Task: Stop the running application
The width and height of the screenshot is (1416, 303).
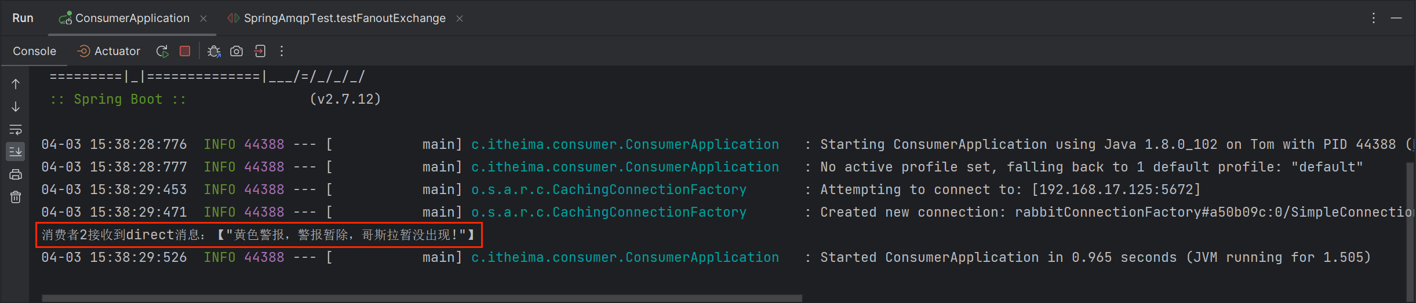Action: (185, 52)
